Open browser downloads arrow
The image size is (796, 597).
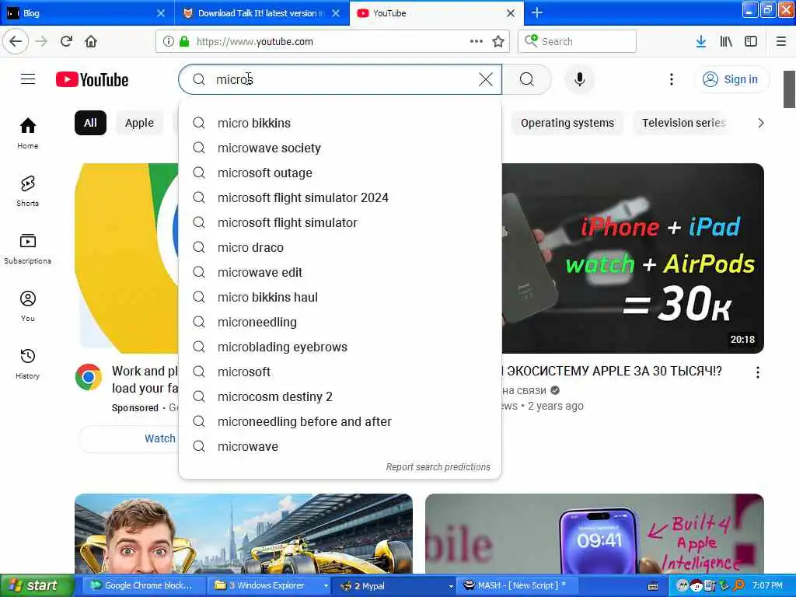coord(701,42)
